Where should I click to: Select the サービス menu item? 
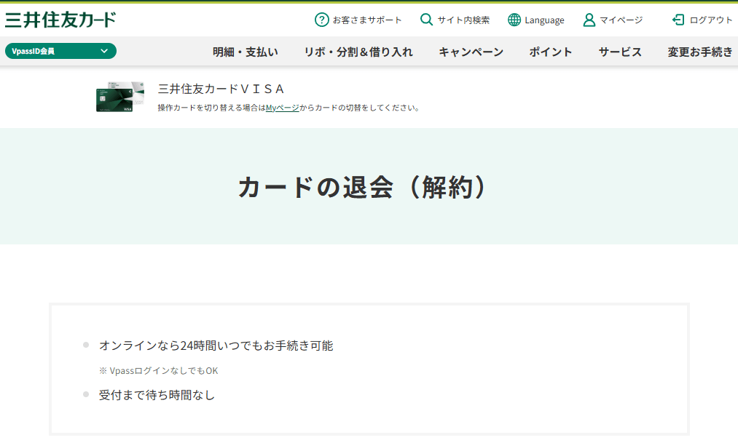(x=620, y=52)
